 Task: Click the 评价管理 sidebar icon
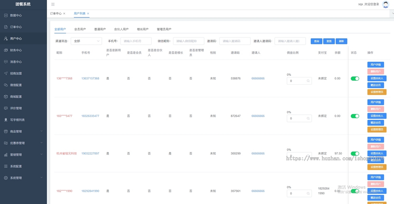click(x=6, y=108)
